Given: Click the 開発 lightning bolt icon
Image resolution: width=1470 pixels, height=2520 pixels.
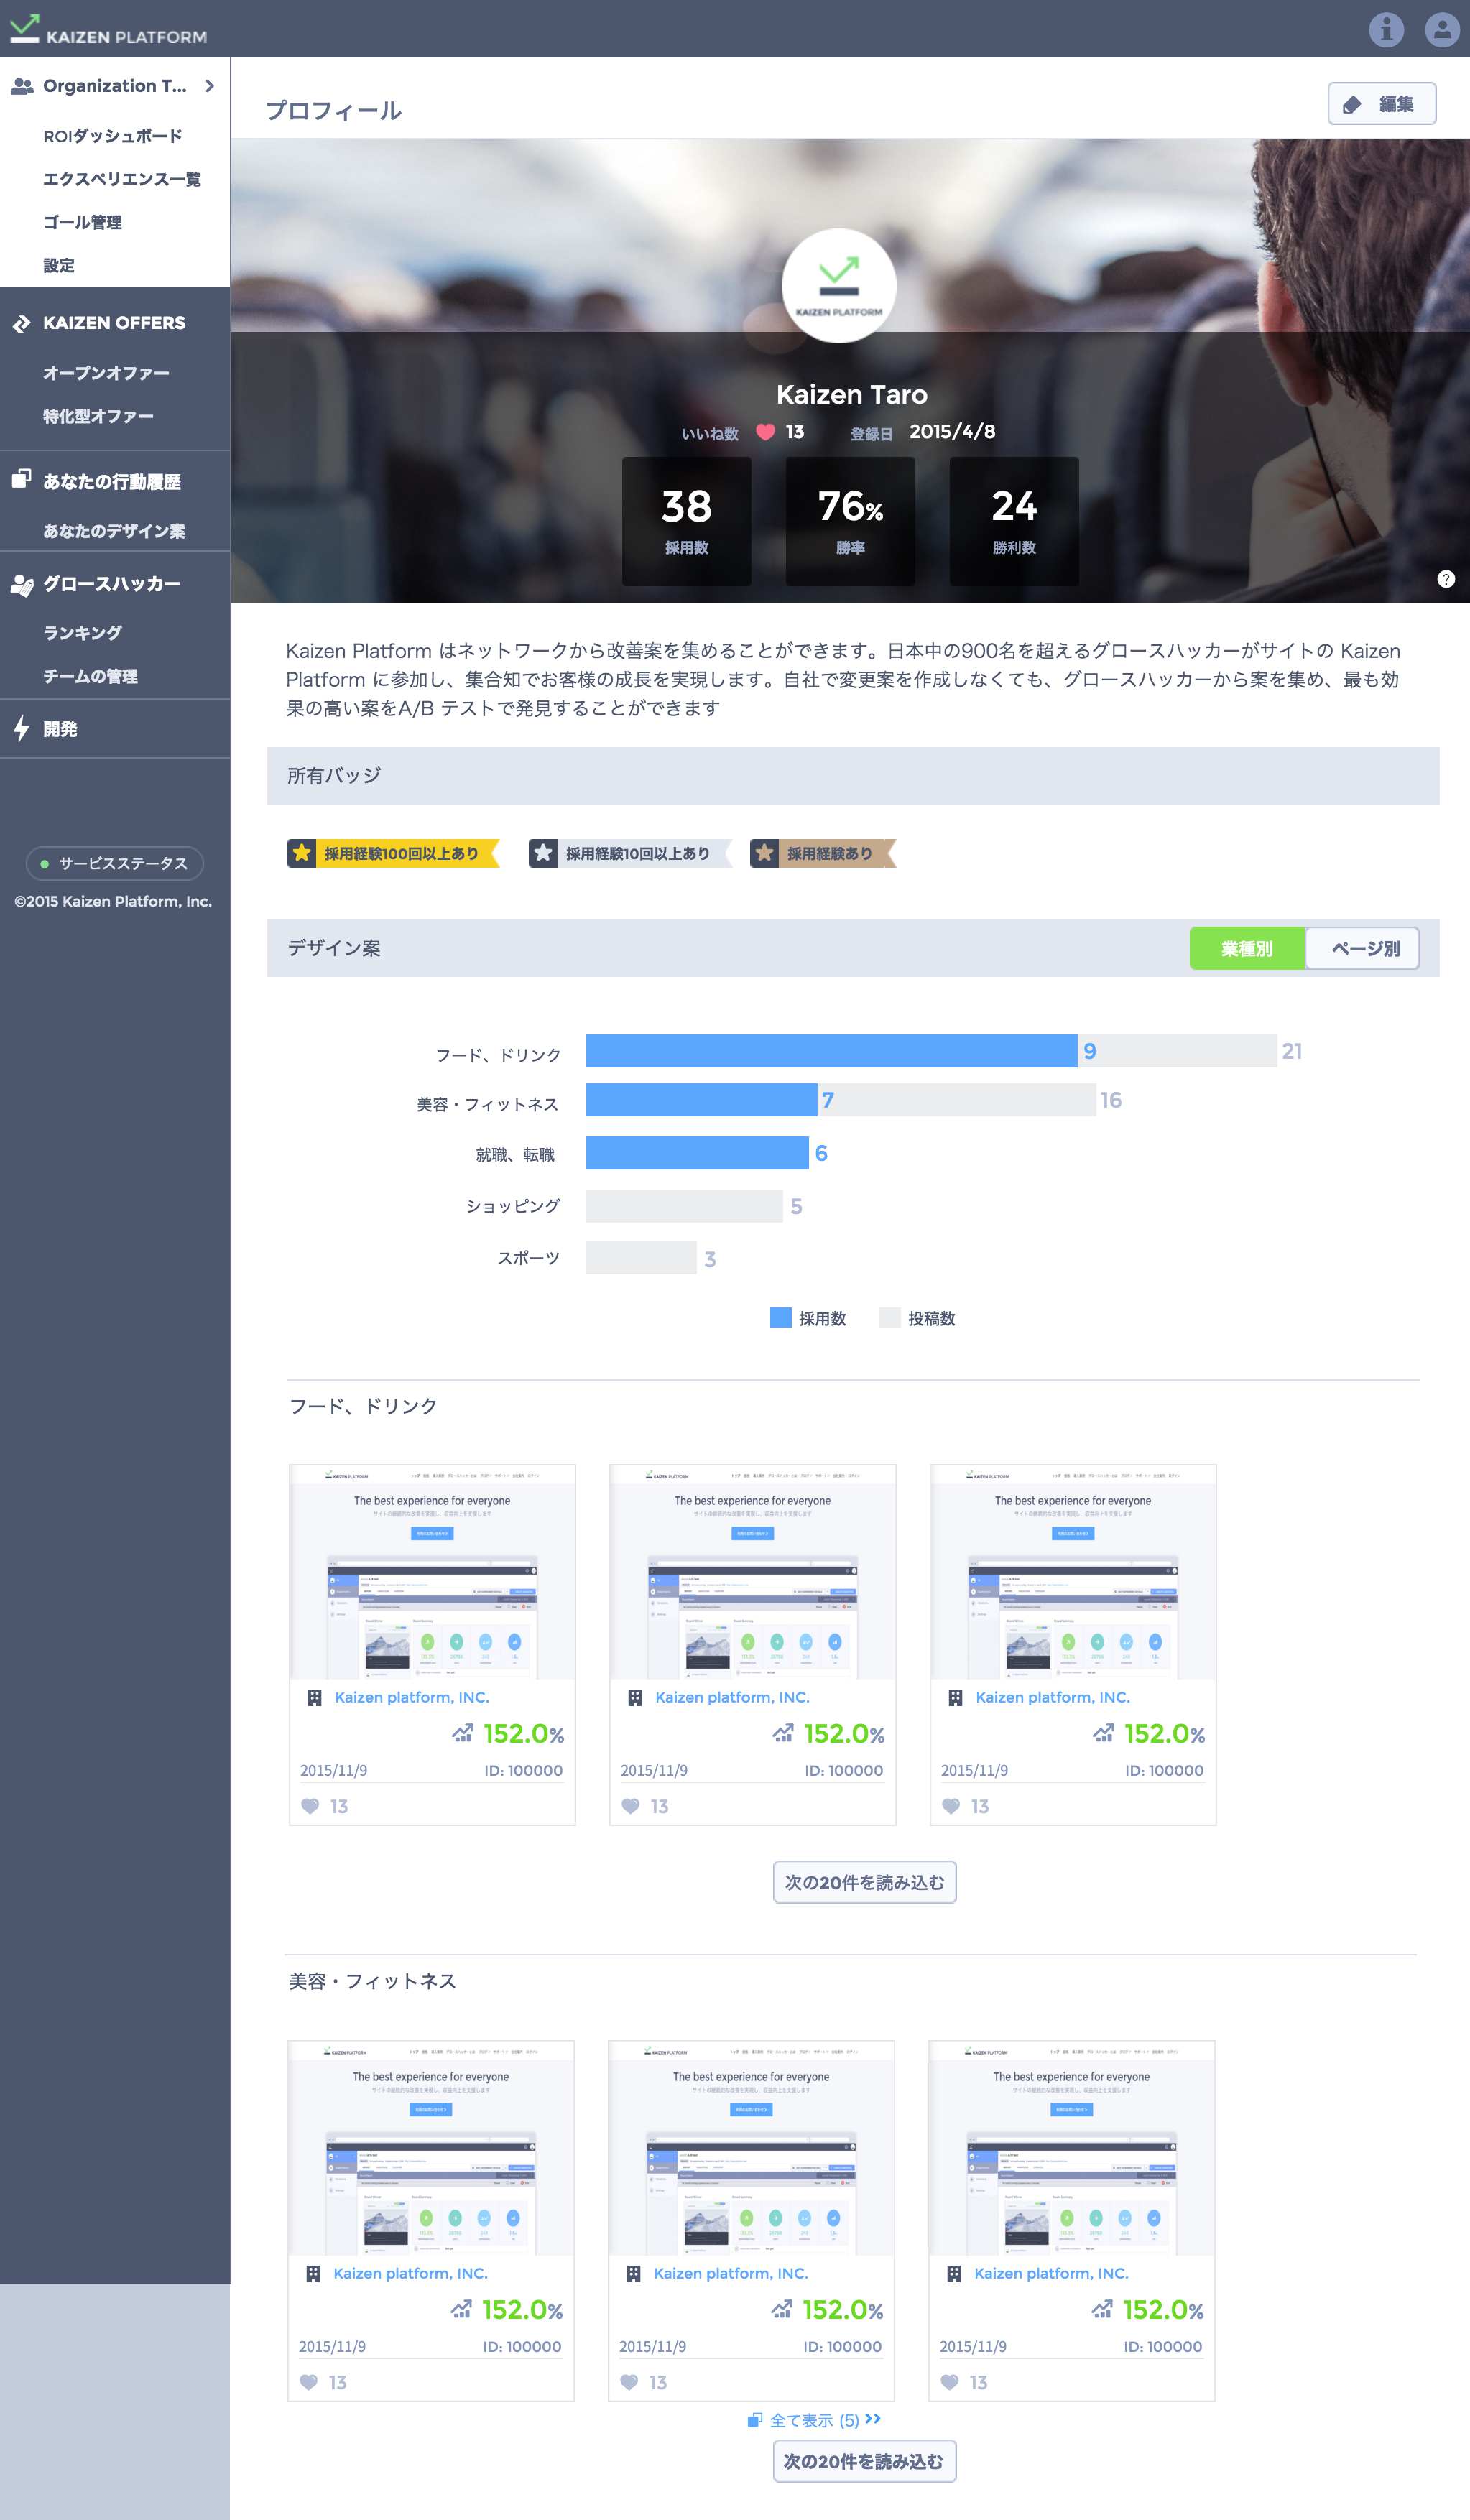Looking at the screenshot, I should tap(22, 729).
